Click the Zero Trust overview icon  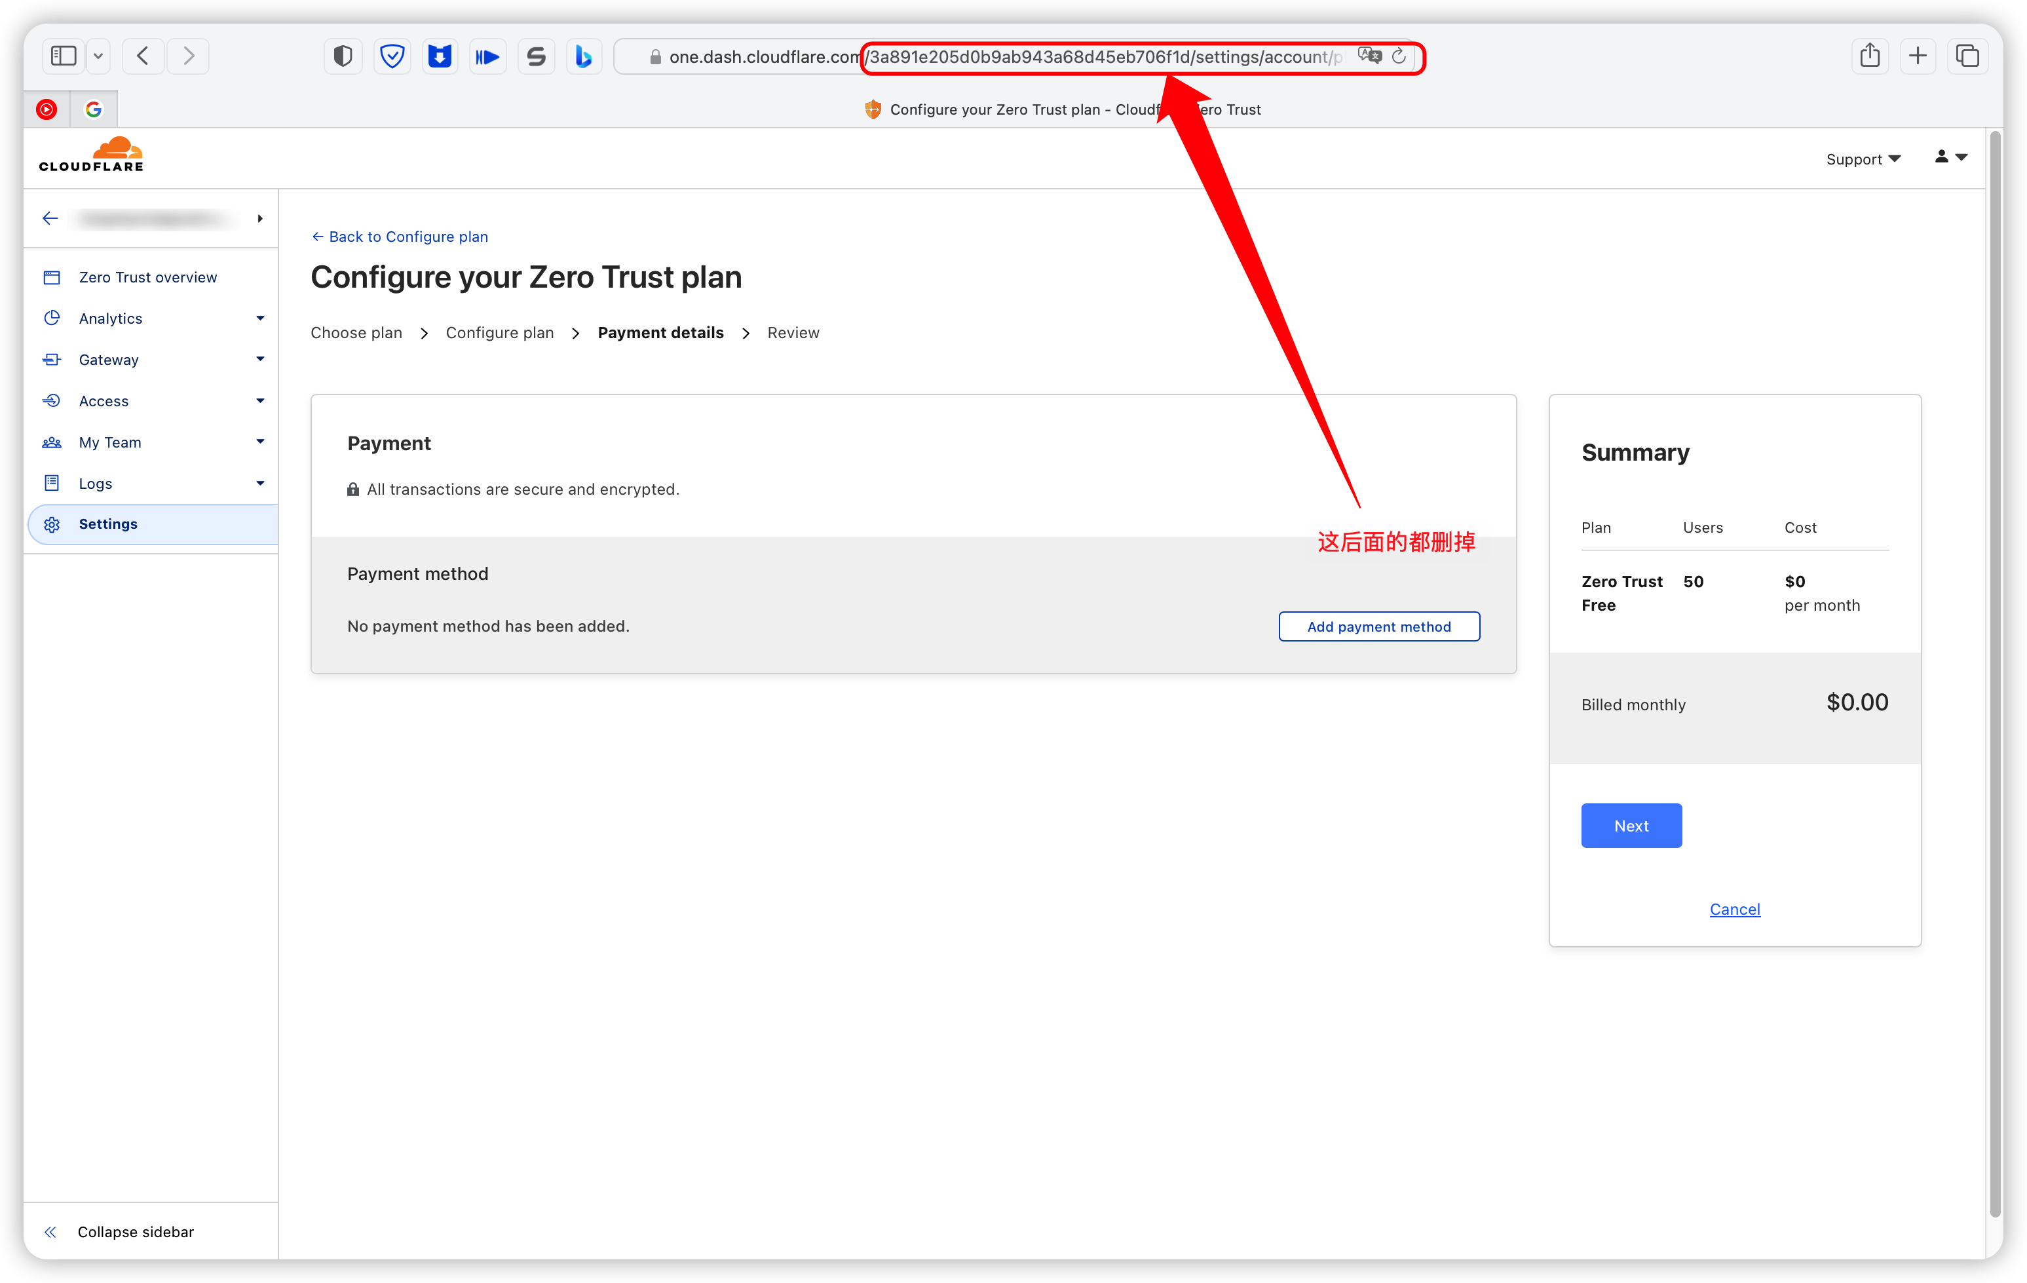(54, 277)
